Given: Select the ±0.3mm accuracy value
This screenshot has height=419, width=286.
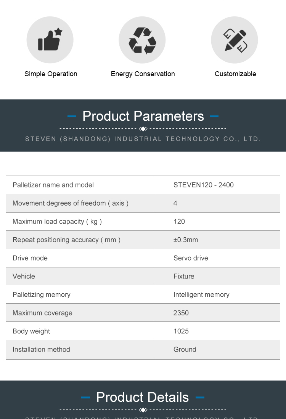Looking at the screenshot, I should pos(186,240).
